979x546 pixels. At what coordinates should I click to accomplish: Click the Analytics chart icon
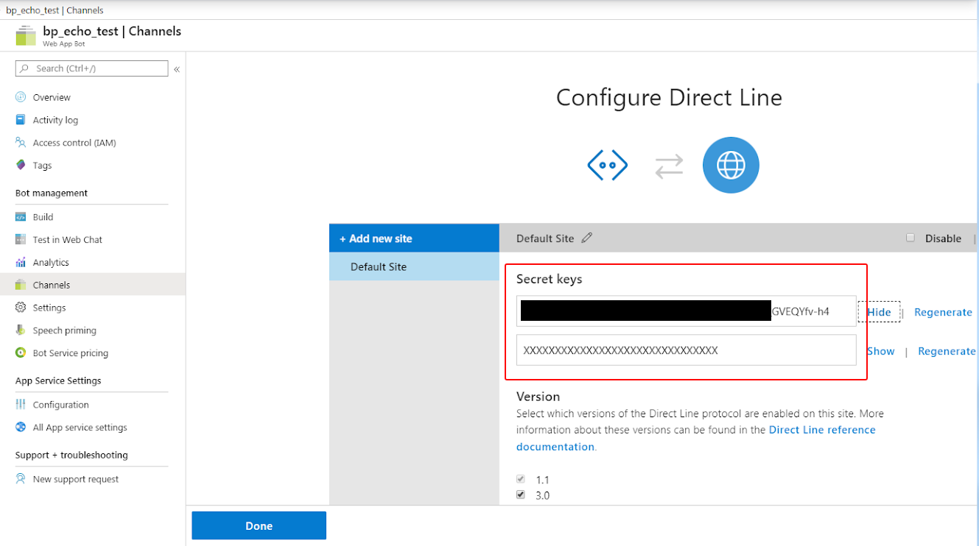(x=21, y=263)
